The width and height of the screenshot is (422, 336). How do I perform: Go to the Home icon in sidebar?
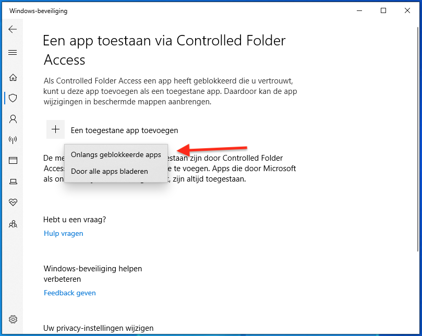click(x=13, y=78)
